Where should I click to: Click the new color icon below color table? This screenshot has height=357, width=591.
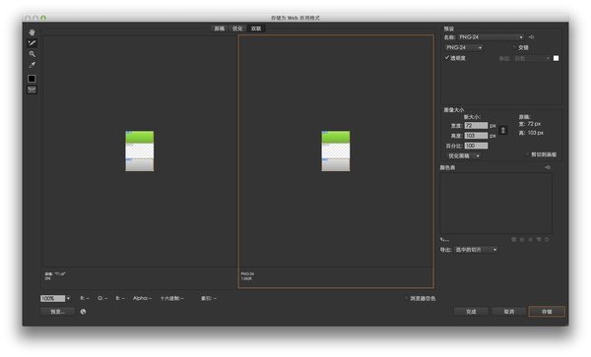pyautogui.click(x=539, y=240)
